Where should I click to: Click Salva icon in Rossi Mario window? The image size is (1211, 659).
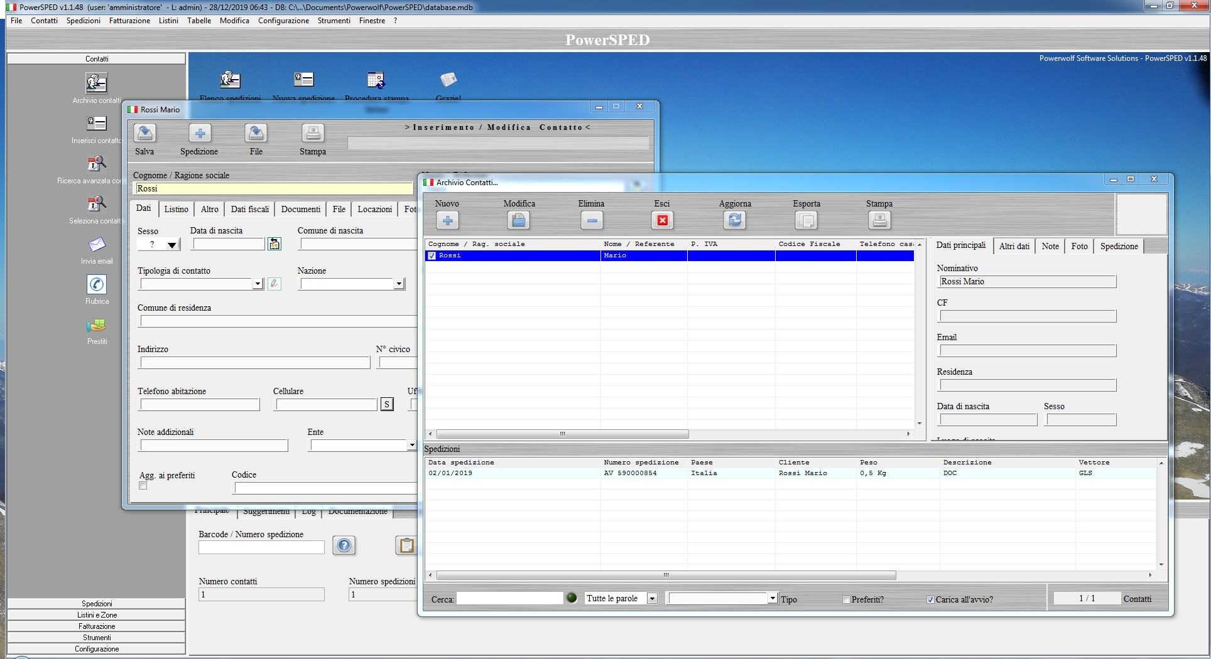pyautogui.click(x=144, y=133)
